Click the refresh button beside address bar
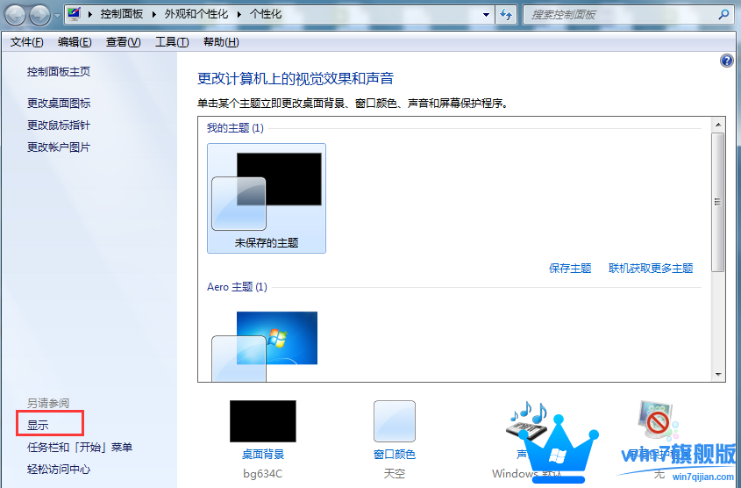The image size is (741, 488). [506, 15]
